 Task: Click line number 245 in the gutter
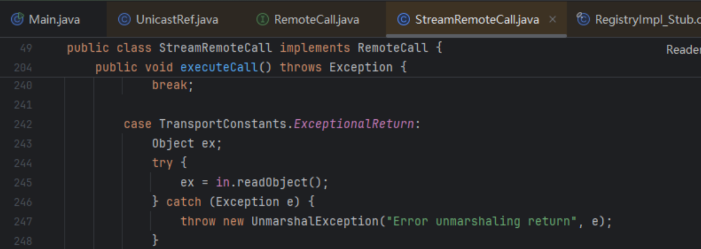coord(22,182)
